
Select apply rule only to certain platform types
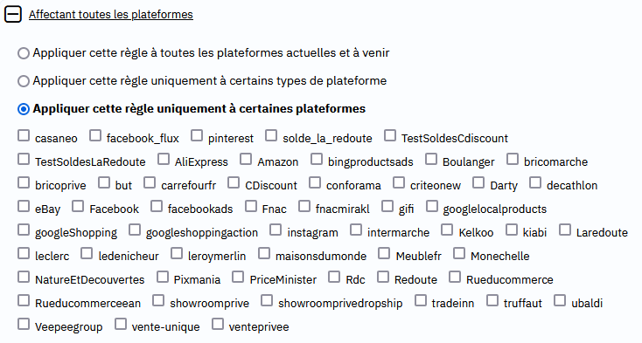click(x=24, y=81)
